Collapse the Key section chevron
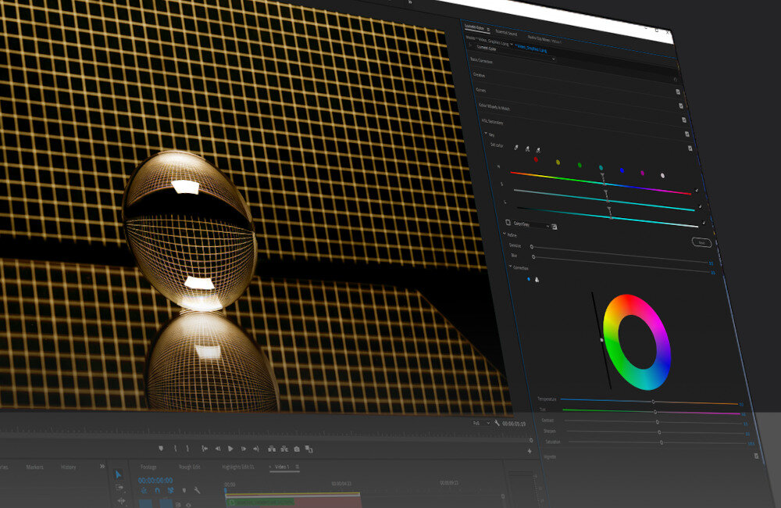781x508 pixels. point(486,133)
